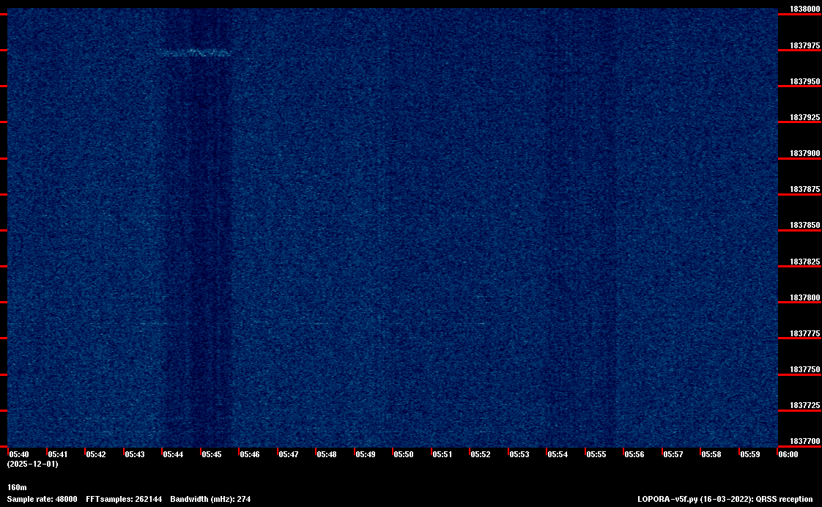
Task: Click the 1837875 frequency label
Action: point(804,189)
